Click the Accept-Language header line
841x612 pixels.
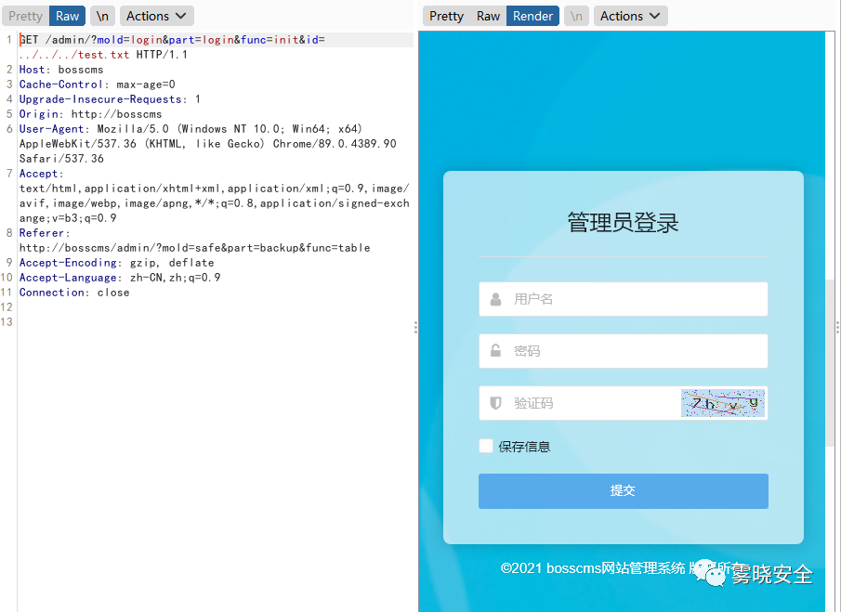point(120,278)
